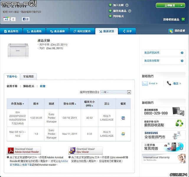Click the E-mail contact link

click(x=153, y=83)
